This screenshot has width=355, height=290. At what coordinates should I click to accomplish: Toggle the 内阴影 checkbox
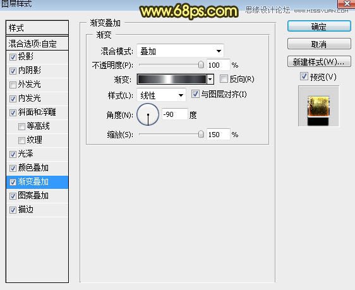[x=13, y=71]
